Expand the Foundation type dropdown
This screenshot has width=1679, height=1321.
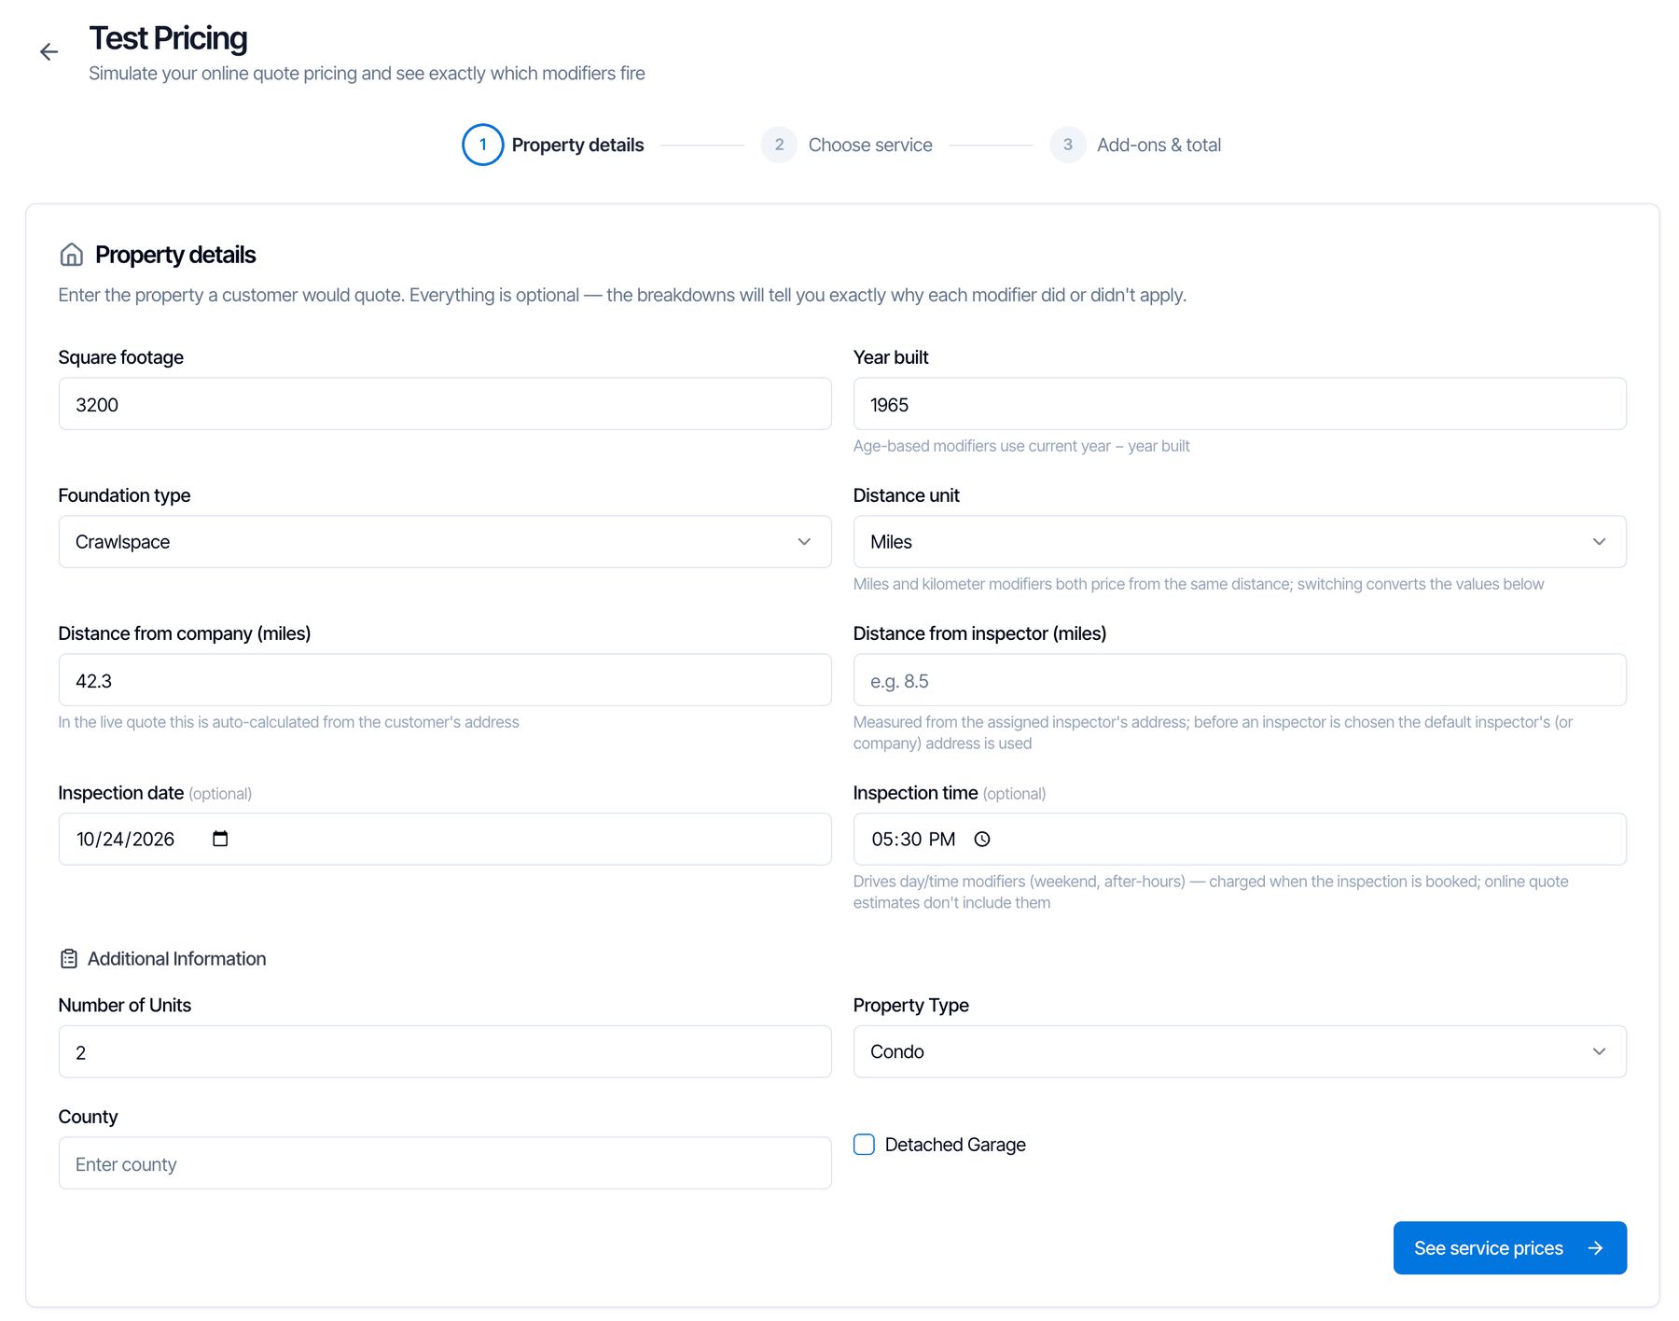pos(445,542)
